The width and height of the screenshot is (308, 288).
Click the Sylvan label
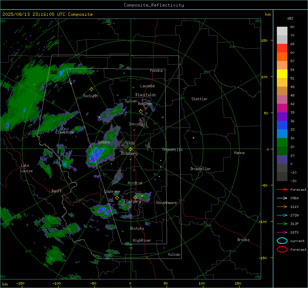pyautogui.click(x=131, y=101)
